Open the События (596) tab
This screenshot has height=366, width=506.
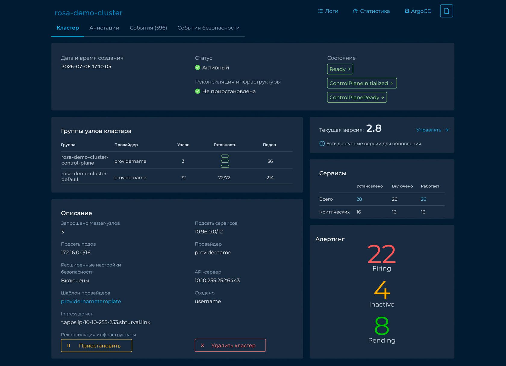tap(148, 28)
